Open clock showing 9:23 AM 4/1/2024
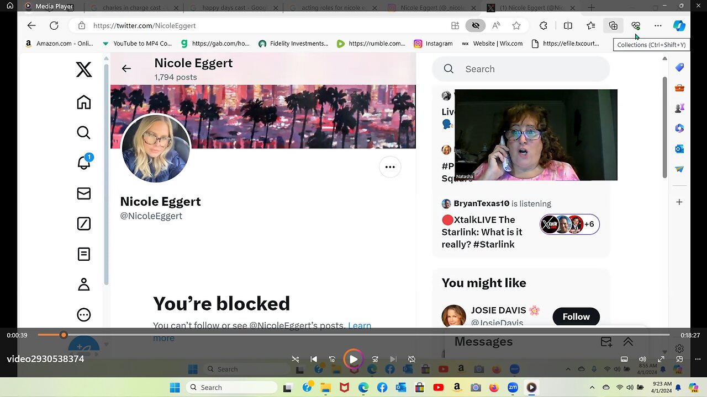Image resolution: width=707 pixels, height=397 pixels. pyautogui.click(x=662, y=388)
